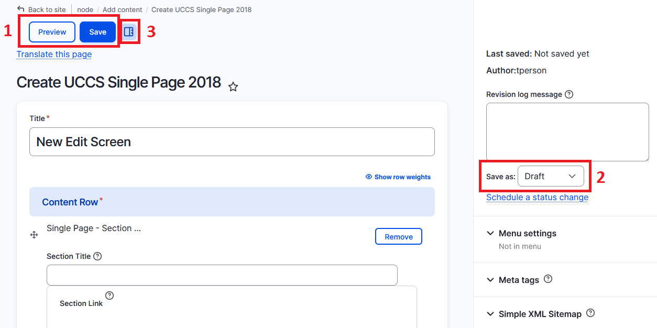The image size is (657, 328).
Task: Click Schedule a status change link
Action: 537,197
